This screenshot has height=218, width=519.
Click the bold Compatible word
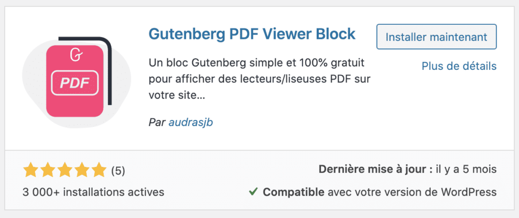[x=293, y=192]
